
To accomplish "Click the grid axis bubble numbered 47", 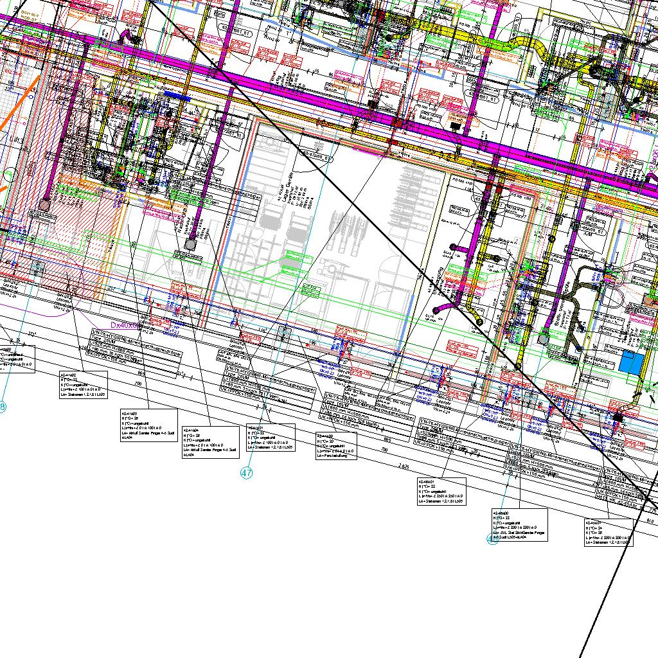I will pos(247,473).
